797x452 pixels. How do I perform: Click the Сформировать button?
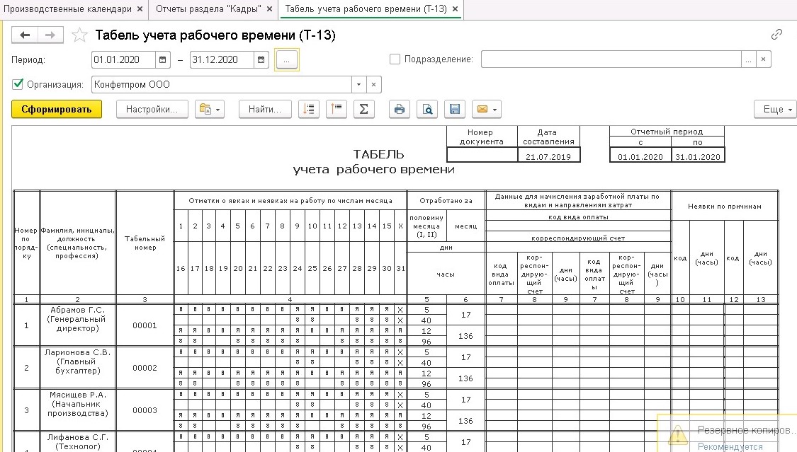coord(57,109)
